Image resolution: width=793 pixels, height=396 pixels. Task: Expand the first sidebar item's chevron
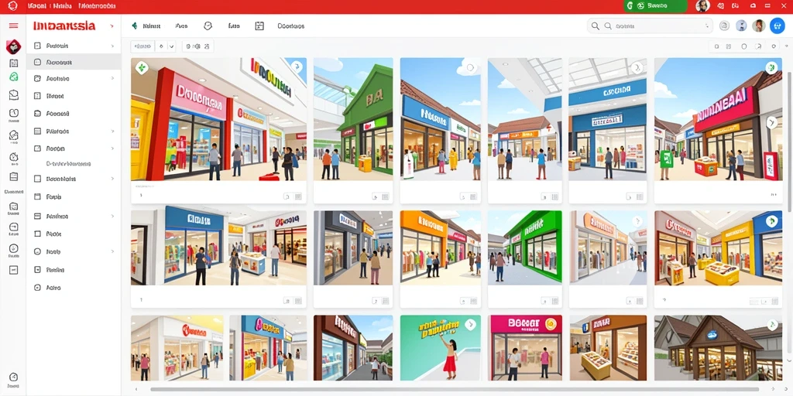[x=112, y=46]
